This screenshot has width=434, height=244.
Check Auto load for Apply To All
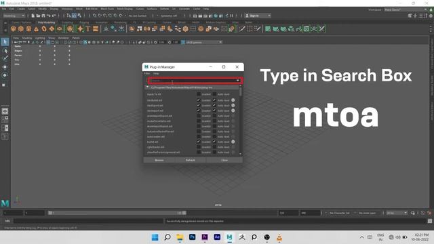[214, 94]
